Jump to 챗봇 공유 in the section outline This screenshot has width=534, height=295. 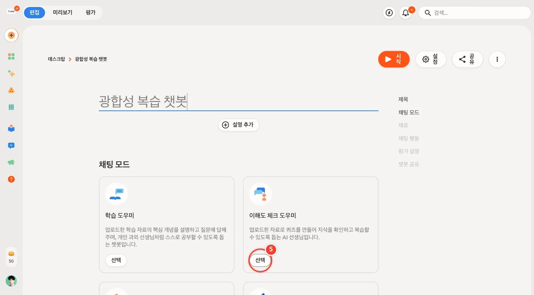[x=409, y=164]
